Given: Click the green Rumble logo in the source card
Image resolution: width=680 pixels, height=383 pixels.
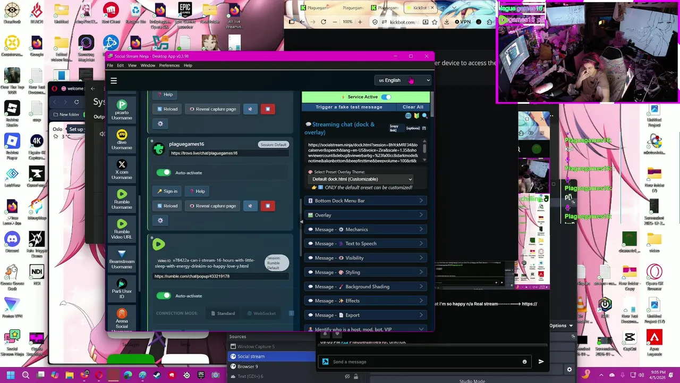Looking at the screenshot, I should pyautogui.click(x=158, y=244).
